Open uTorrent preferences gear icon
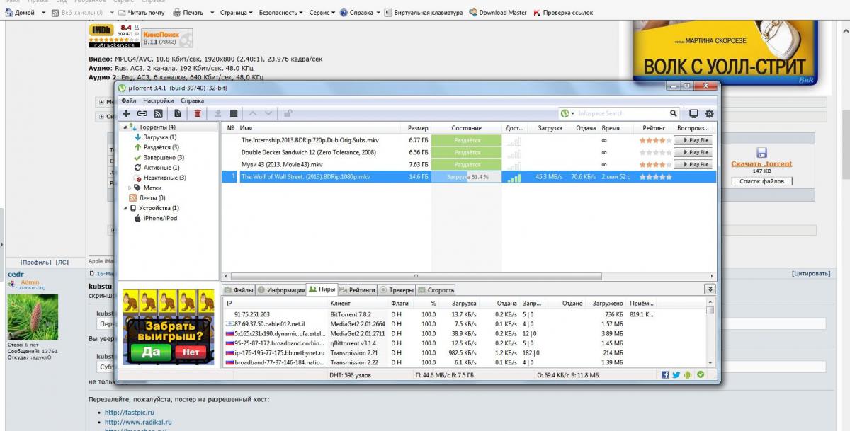The height and width of the screenshot is (431, 850). coord(709,113)
